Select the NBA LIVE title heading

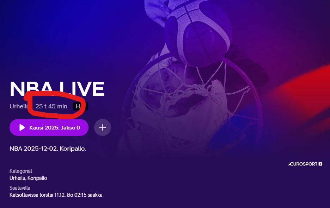57,89
